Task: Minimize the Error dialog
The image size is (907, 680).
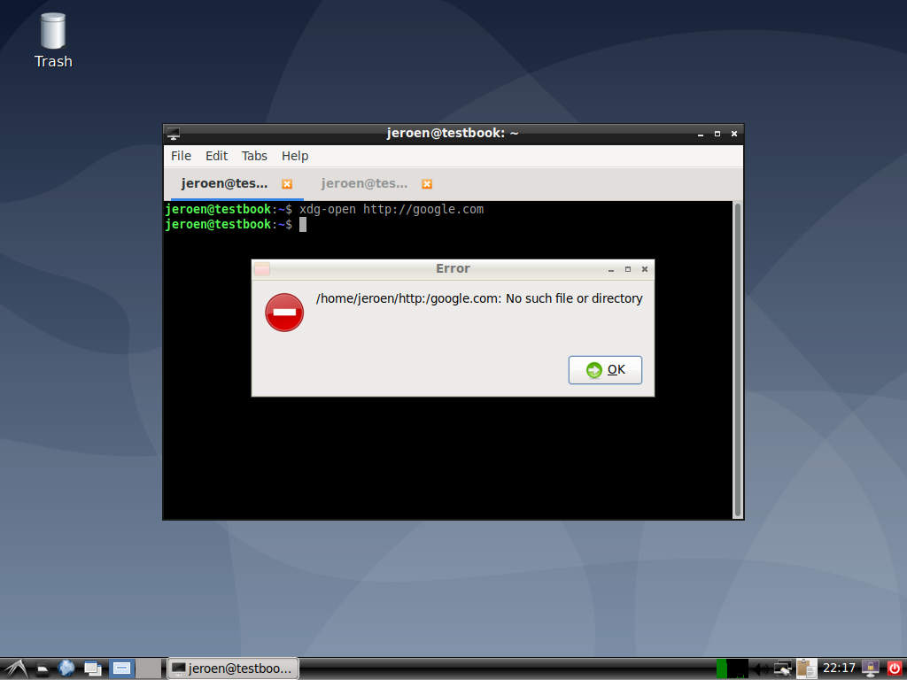Action: coord(611,269)
